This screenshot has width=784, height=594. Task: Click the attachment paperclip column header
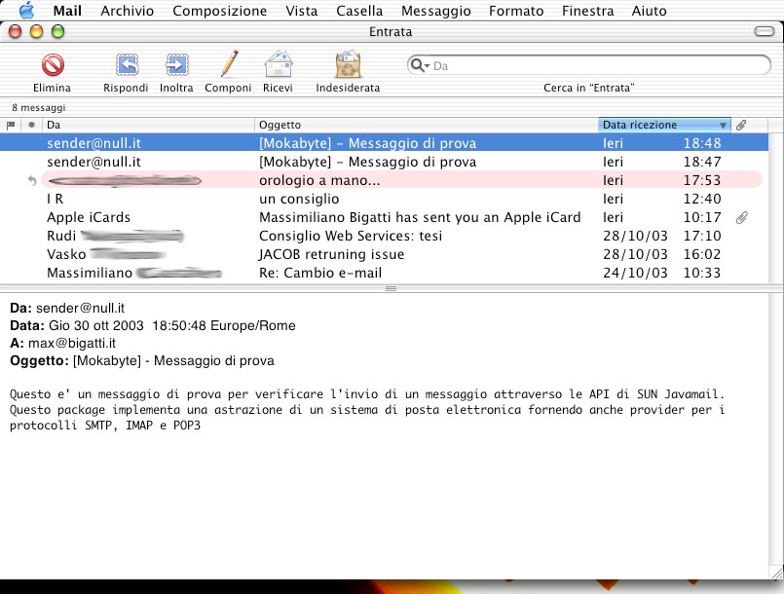(x=741, y=125)
